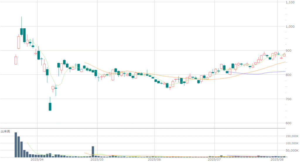300x162 pixels.
Task: Click the 2025/08 date label
Action: click(x=277, y=160)
